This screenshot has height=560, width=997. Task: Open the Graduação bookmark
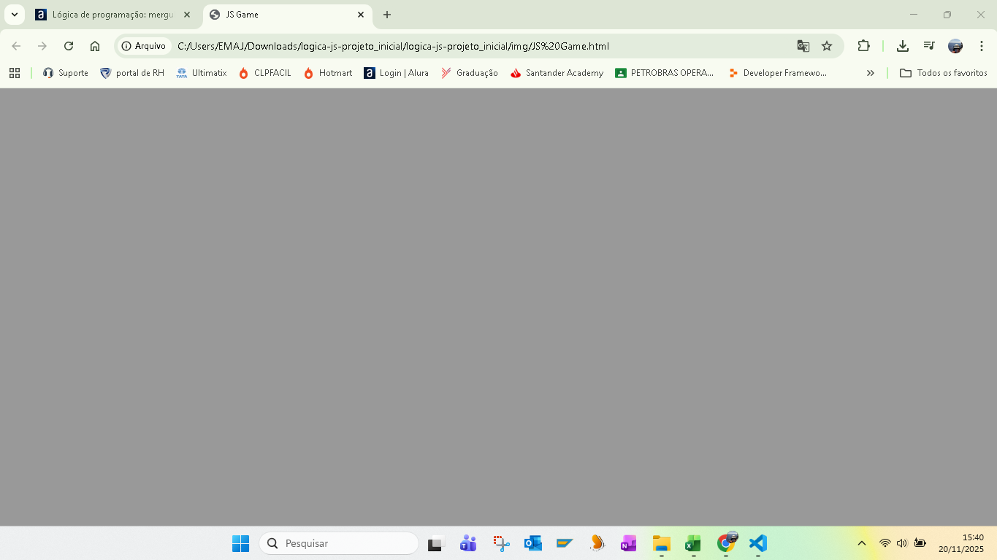pyautogui.click(x=470, y=73)
